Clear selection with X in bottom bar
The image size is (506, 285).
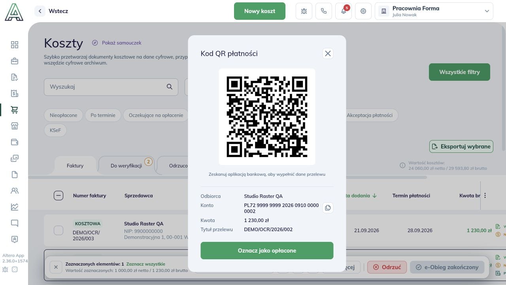click(x=56, y=267)
